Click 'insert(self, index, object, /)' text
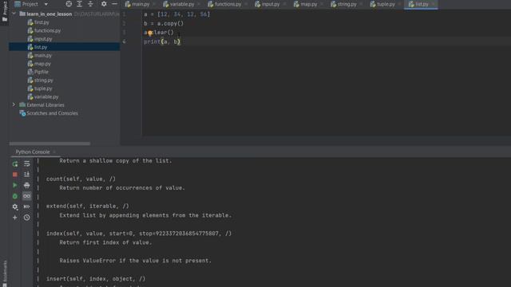This screenshot has width=511, height=287. (x=96, y=279)
